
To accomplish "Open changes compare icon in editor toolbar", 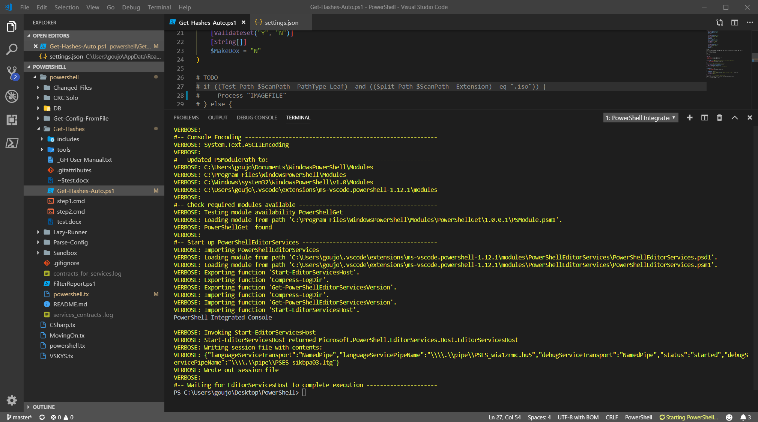I will pos(719,23).
